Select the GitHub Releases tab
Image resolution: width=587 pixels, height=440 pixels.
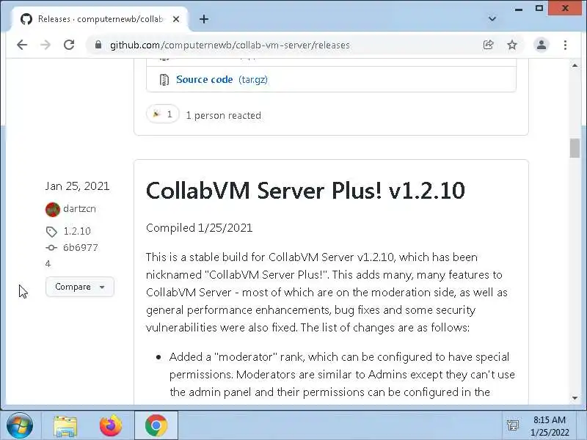point(100,19)
